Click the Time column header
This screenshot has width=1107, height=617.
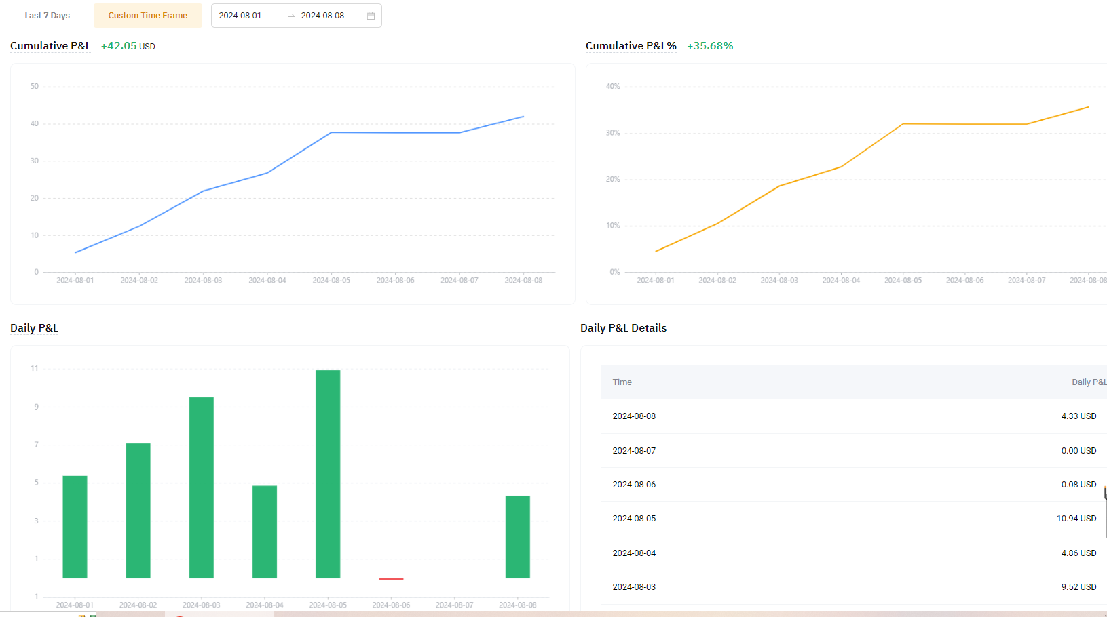622,382
